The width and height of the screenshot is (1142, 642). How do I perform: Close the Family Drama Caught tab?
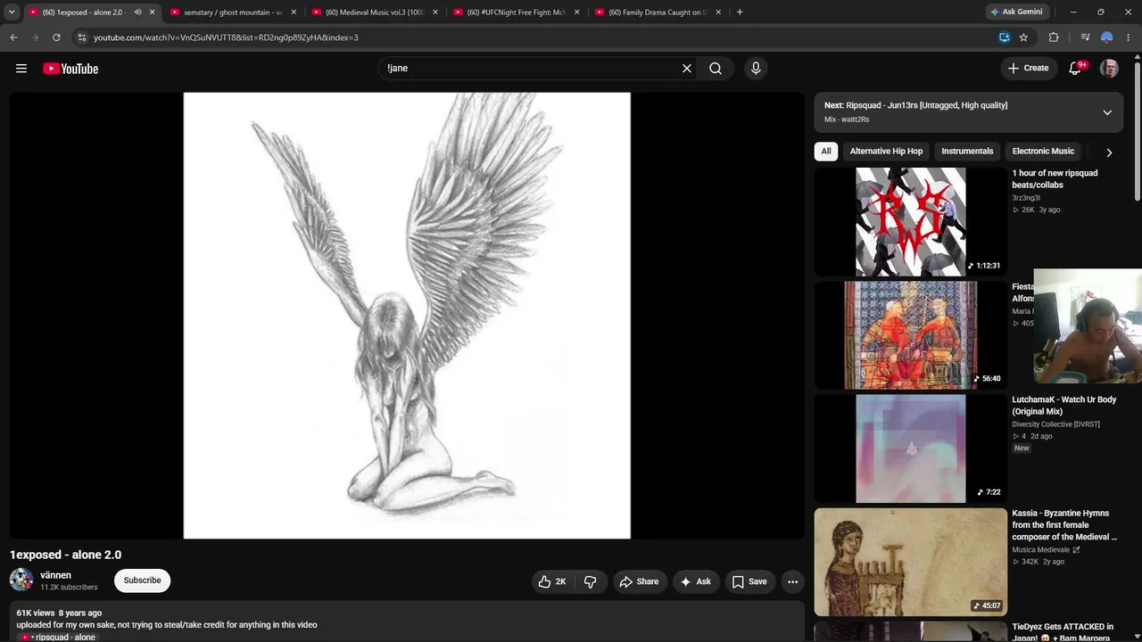pos(719,12)
